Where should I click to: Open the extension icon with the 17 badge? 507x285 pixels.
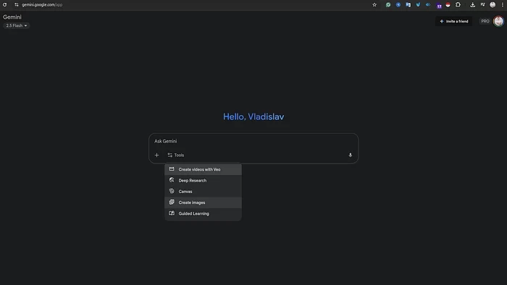(439, 5)
